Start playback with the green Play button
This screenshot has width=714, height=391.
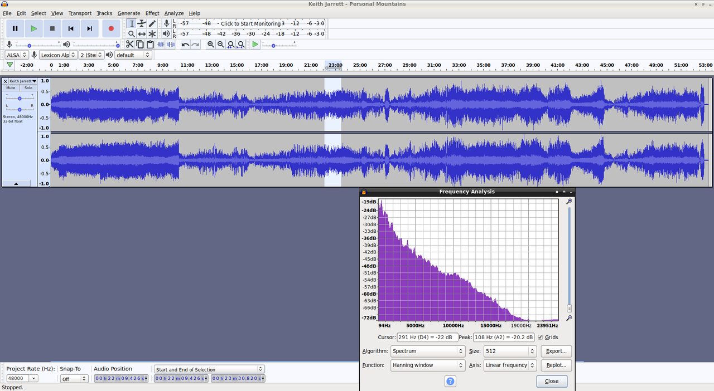click(x=34, y=28)
